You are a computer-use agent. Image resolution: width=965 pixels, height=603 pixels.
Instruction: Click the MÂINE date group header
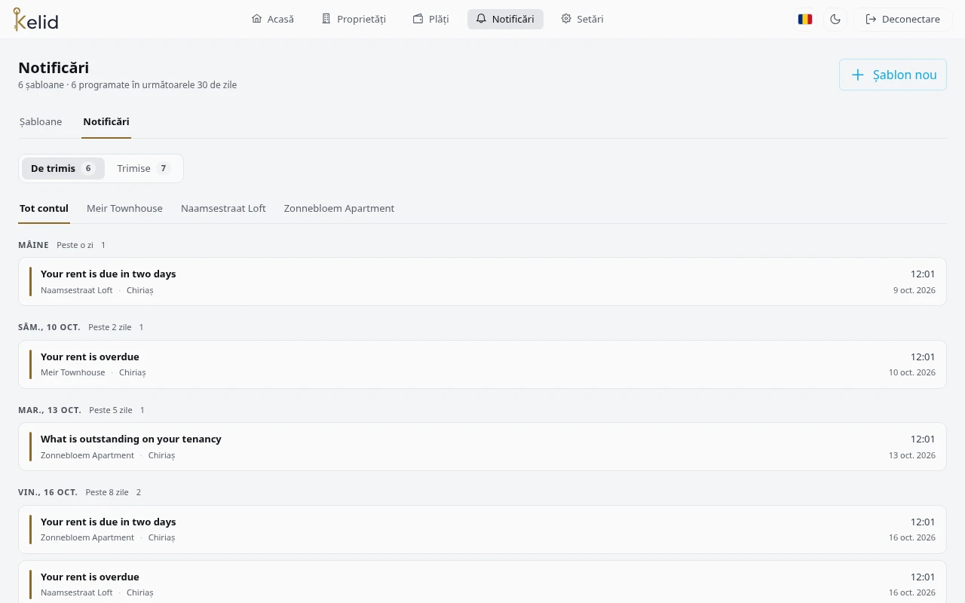pos(33,245)
